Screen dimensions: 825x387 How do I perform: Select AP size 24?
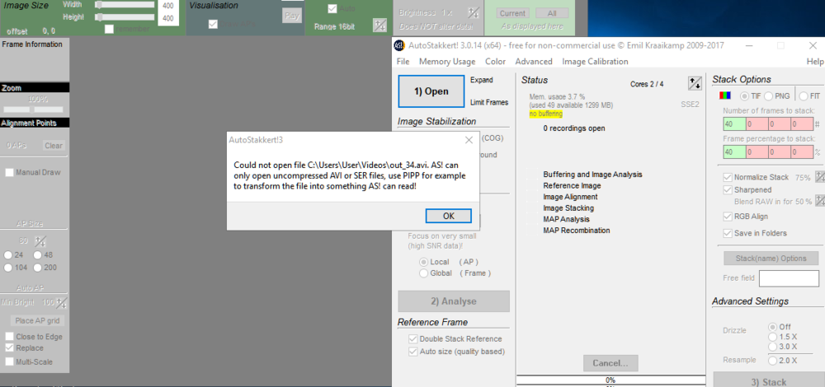pyautogui.click(x=8, y=255)
